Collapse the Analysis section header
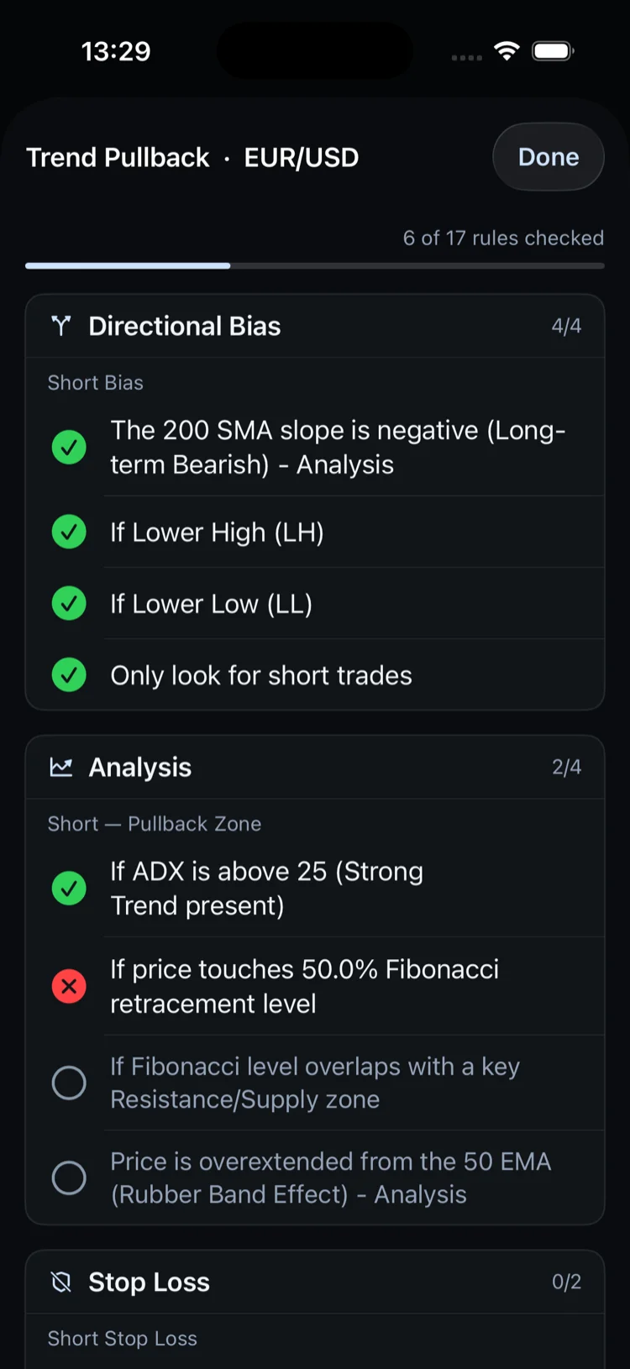This screenshot has height=1369, width=630. click(x=315, y=767)
